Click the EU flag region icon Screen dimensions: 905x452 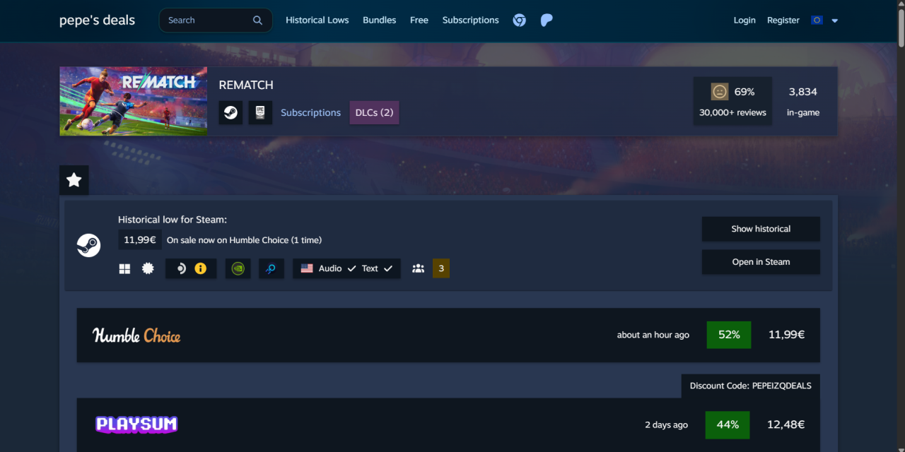(x=817, y=20)
